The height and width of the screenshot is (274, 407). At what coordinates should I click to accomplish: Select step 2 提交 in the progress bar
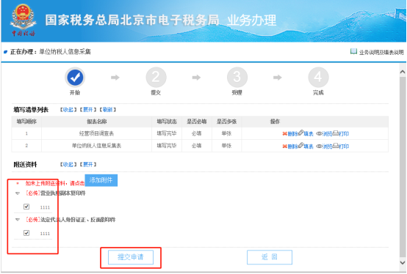[x=156, y=77]
